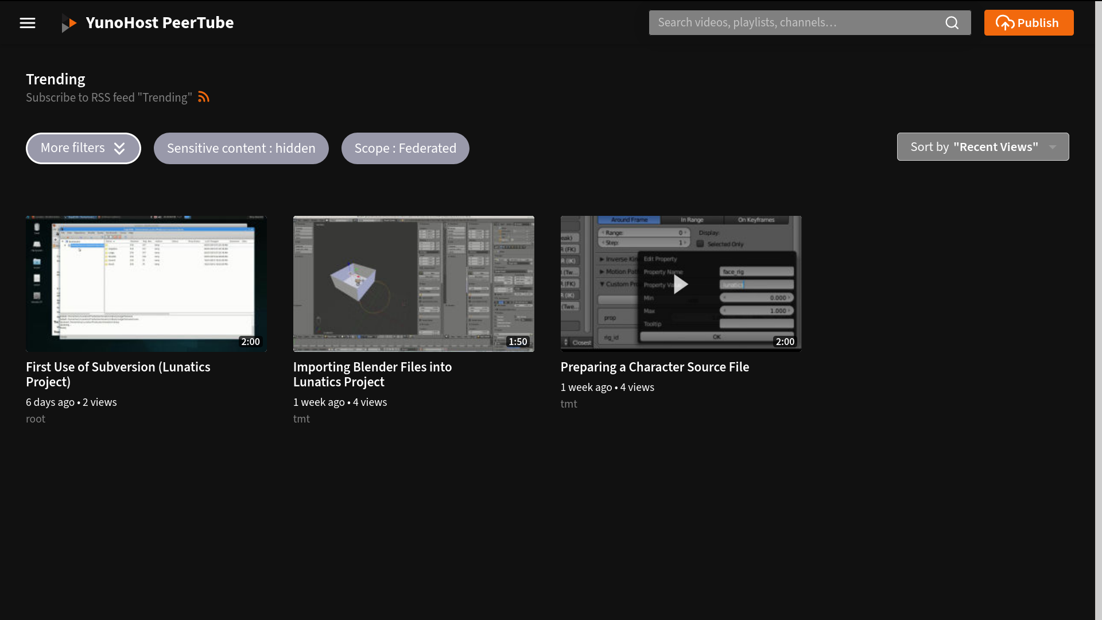Click the Sort by dropdown arrow

pos(1053,147)
